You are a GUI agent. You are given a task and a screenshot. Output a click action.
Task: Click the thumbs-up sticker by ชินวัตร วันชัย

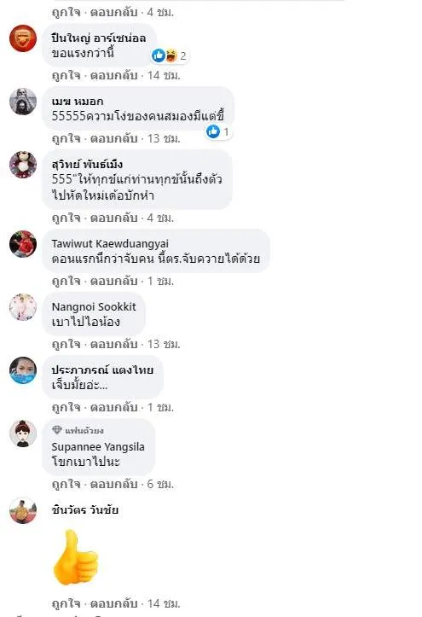tap(75, 557)
